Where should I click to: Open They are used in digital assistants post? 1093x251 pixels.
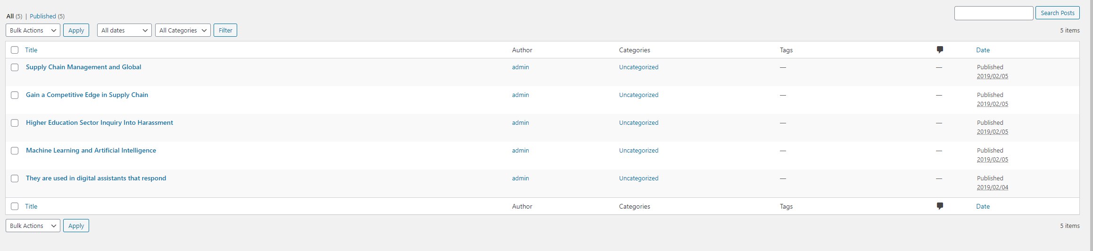96,178
